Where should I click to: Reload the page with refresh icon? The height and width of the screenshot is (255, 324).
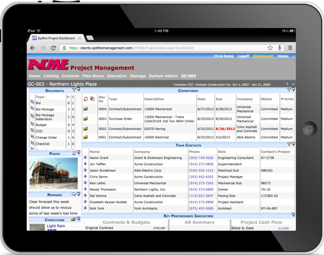tap(53, 48)
